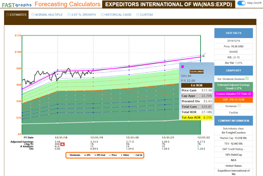Click the 3.53 E adjusted earnings value

coord(94,142)
